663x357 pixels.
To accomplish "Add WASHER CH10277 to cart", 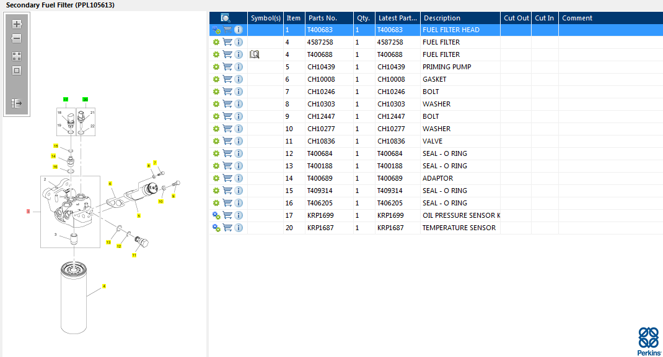I will 227,129.
